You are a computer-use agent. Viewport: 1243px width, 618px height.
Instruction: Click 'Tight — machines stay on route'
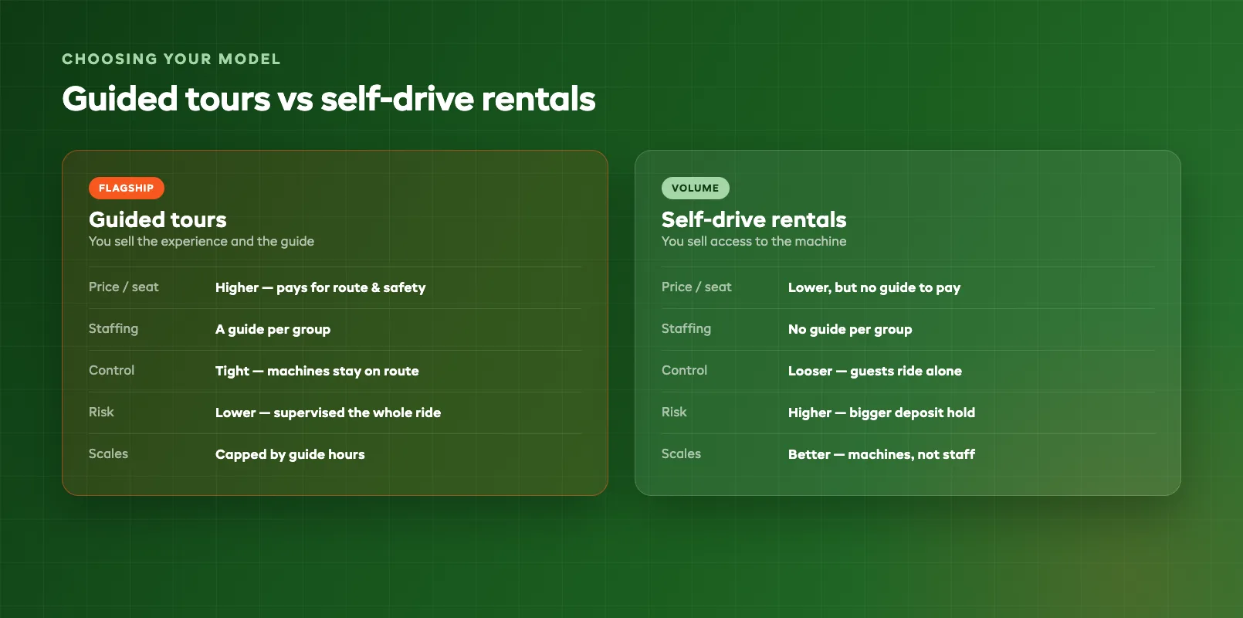317,371
